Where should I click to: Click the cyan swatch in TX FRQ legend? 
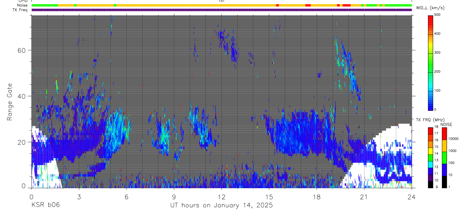click(430, 164)
